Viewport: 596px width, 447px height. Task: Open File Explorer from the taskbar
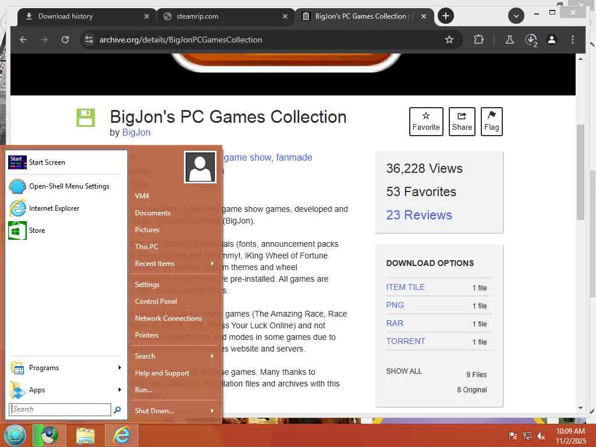pyautogui.click(x=86, y=435)
